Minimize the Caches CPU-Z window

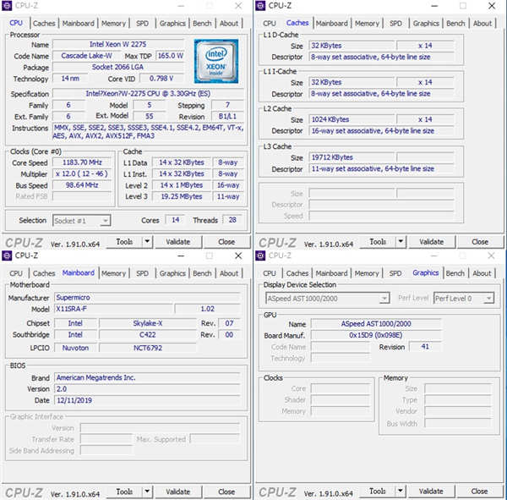tap(434, 6)
